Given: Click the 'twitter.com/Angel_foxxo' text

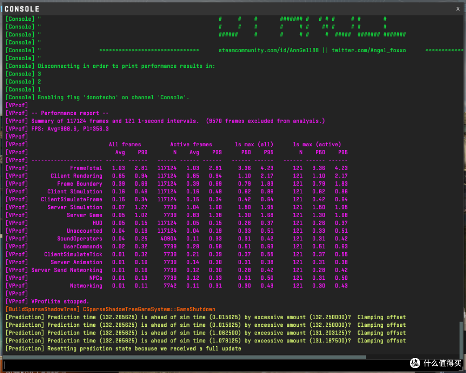Looking at the screenshot, I should (x=368, y=50).
